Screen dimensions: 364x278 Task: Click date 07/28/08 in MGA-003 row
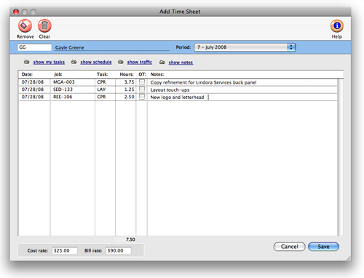point(33,82)
